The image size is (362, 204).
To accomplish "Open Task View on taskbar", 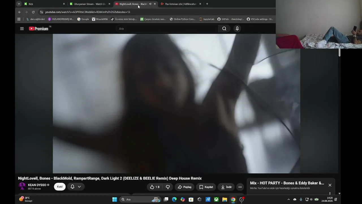I will click(166, 199).
